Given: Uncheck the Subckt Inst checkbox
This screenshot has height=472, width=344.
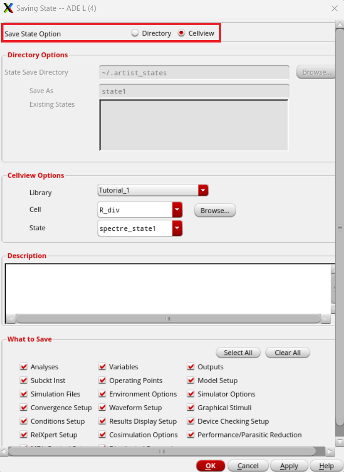Looking at the screenshot, I should click(24, 380).
